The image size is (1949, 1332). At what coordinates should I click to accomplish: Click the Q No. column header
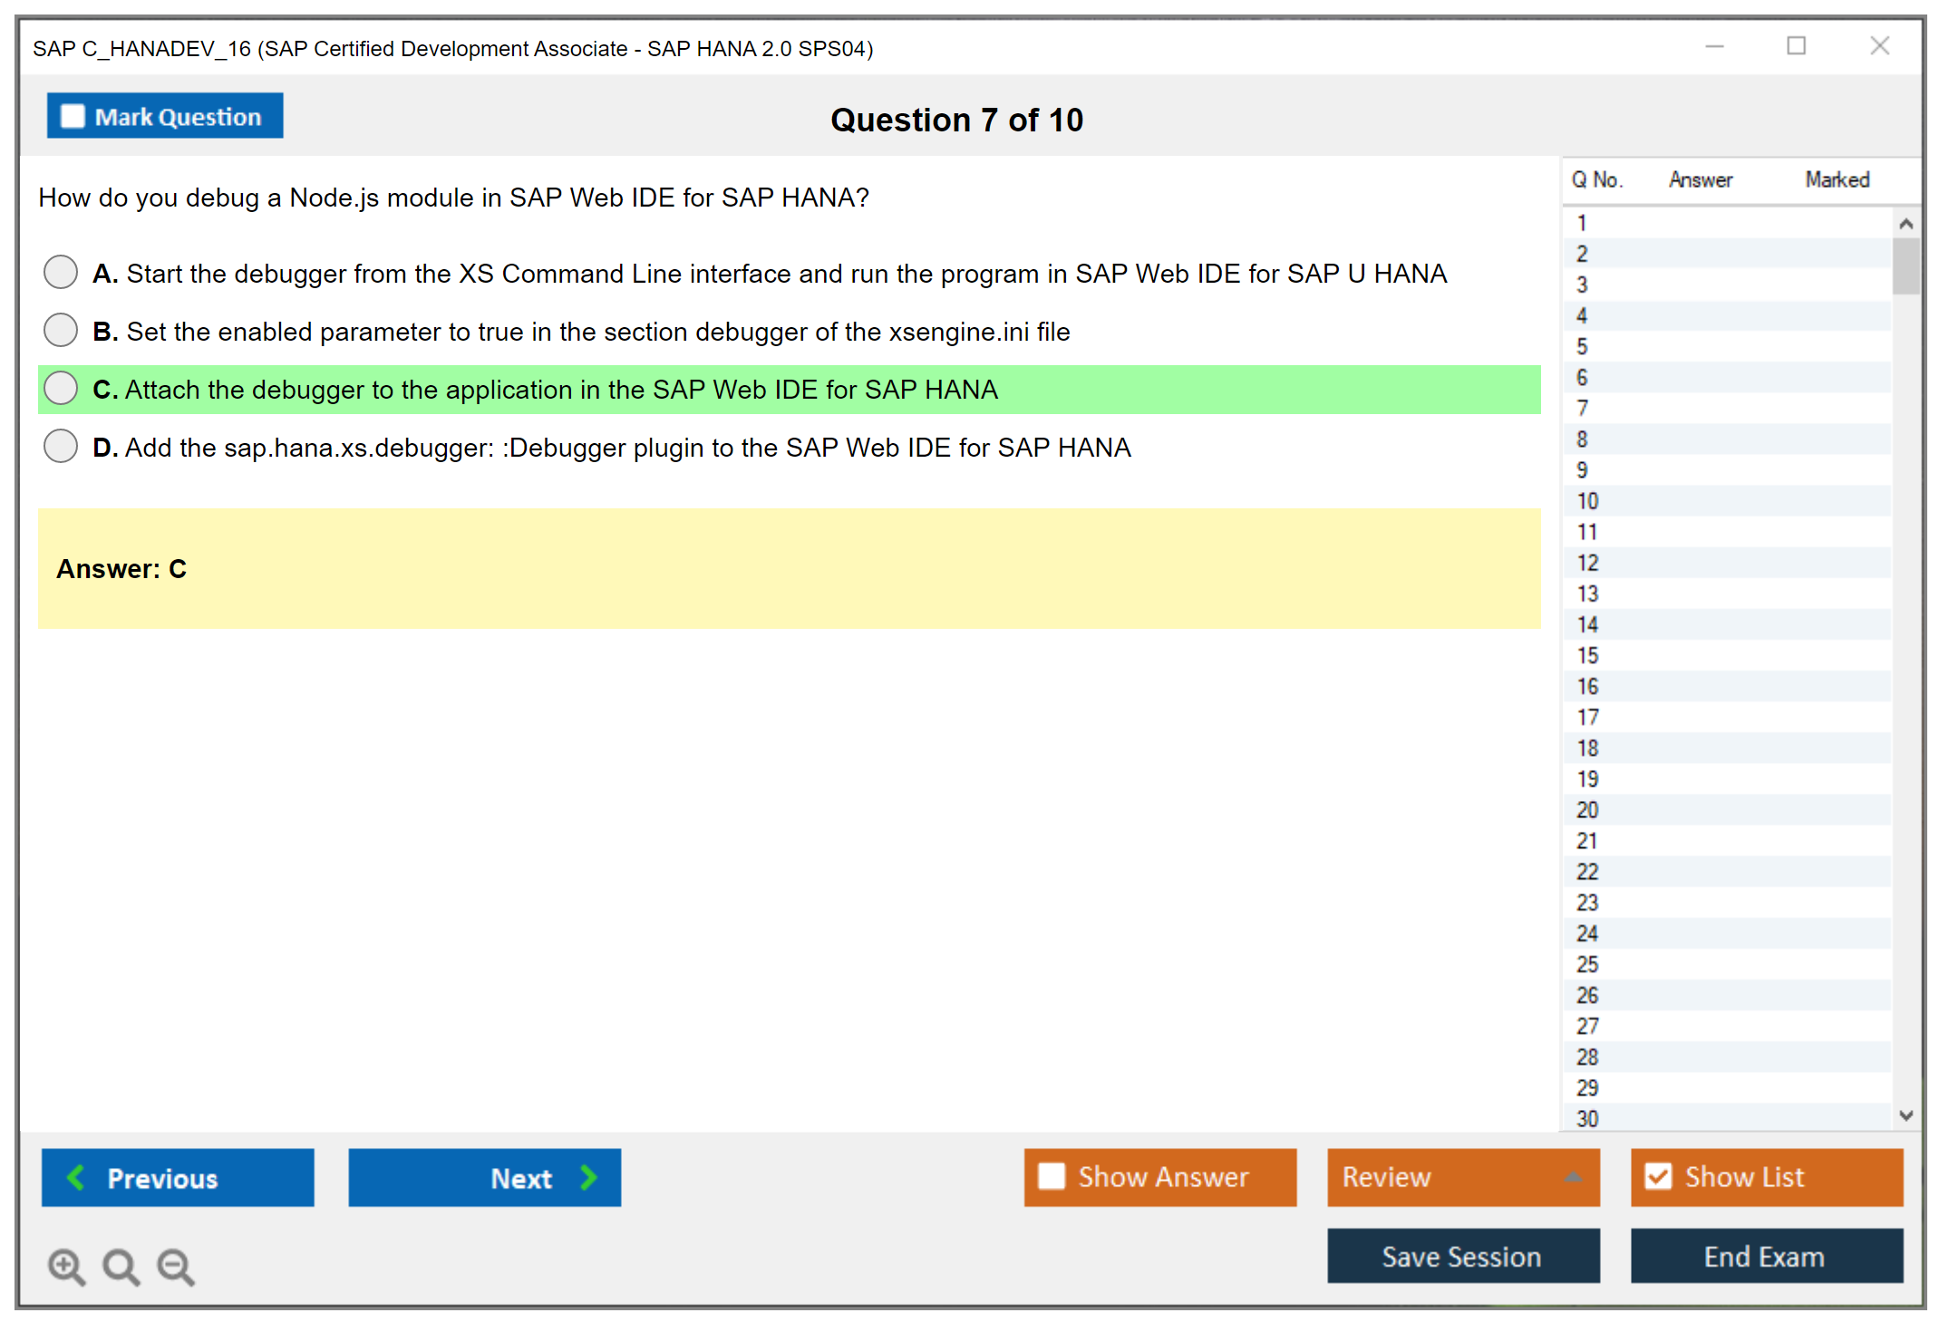[x=1596, y=179]
